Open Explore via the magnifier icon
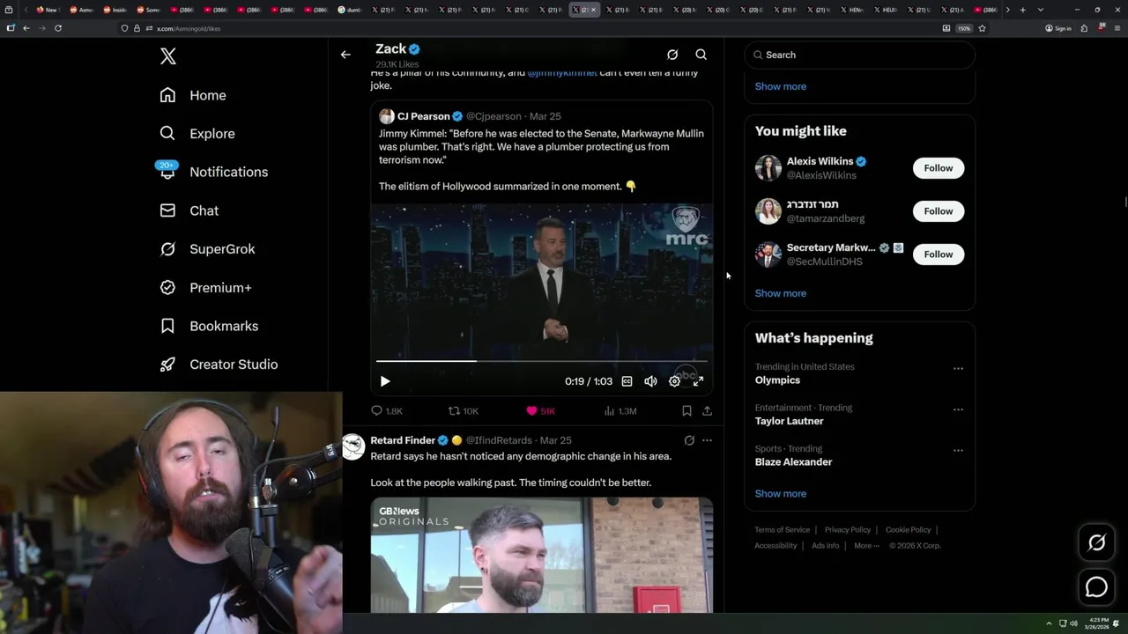The image size is (1128, 634). click(167, 134)
